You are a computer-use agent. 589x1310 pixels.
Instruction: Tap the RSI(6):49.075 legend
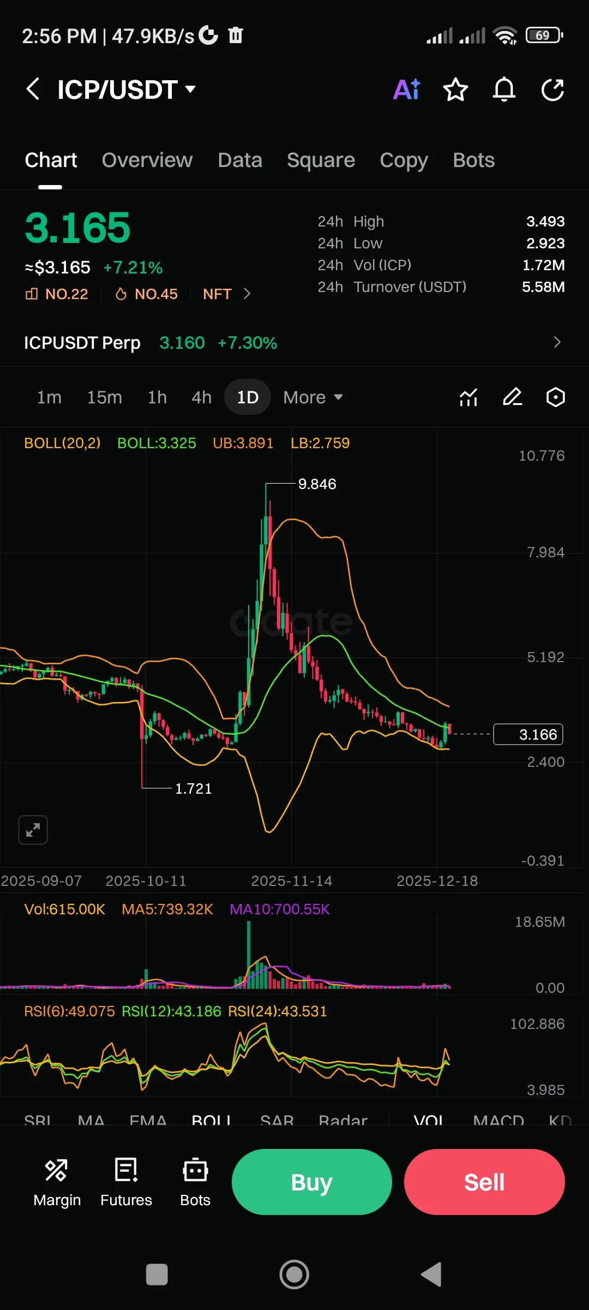pos(69,1011)
